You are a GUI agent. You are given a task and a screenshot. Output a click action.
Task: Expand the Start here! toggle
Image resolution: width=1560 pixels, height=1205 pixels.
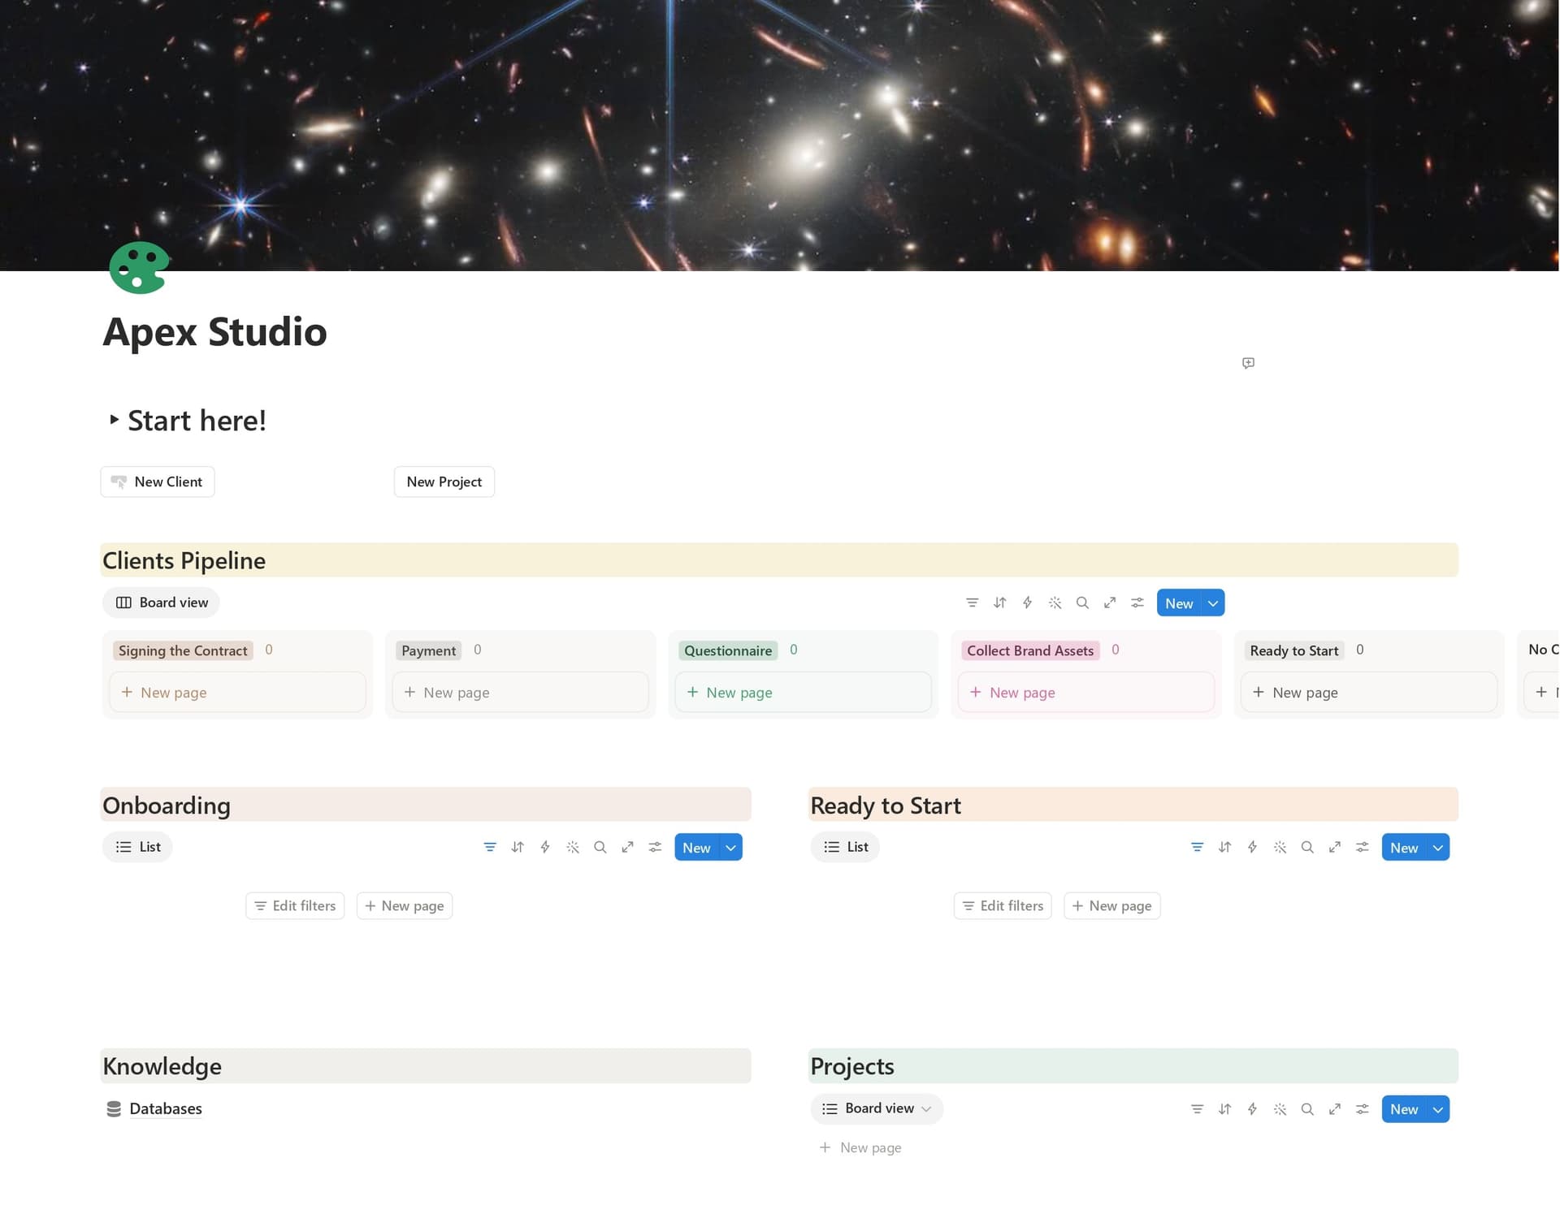(114, 420)
